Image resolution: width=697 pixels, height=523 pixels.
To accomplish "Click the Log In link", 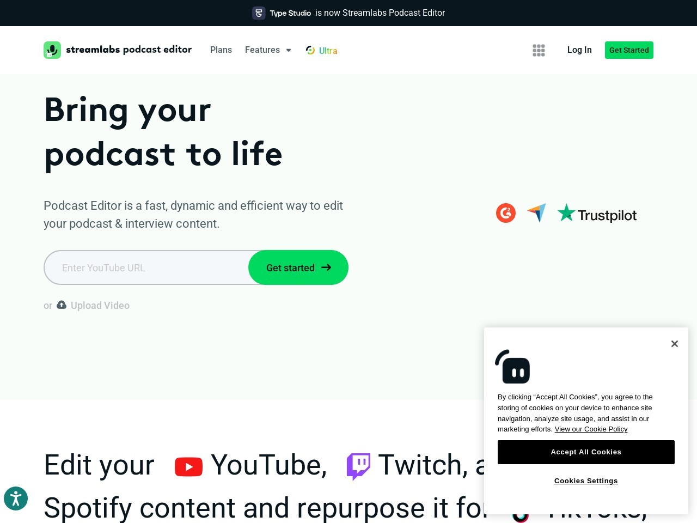I will pyautogui.click(x=579, y=50).
